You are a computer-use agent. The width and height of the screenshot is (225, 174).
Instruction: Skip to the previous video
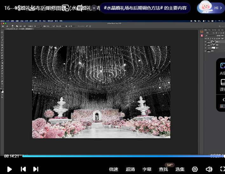(23, 169)
